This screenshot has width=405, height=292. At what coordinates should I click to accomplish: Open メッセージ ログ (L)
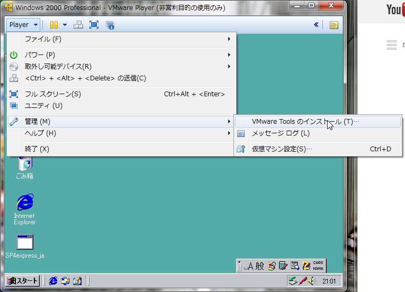(318, 133)
